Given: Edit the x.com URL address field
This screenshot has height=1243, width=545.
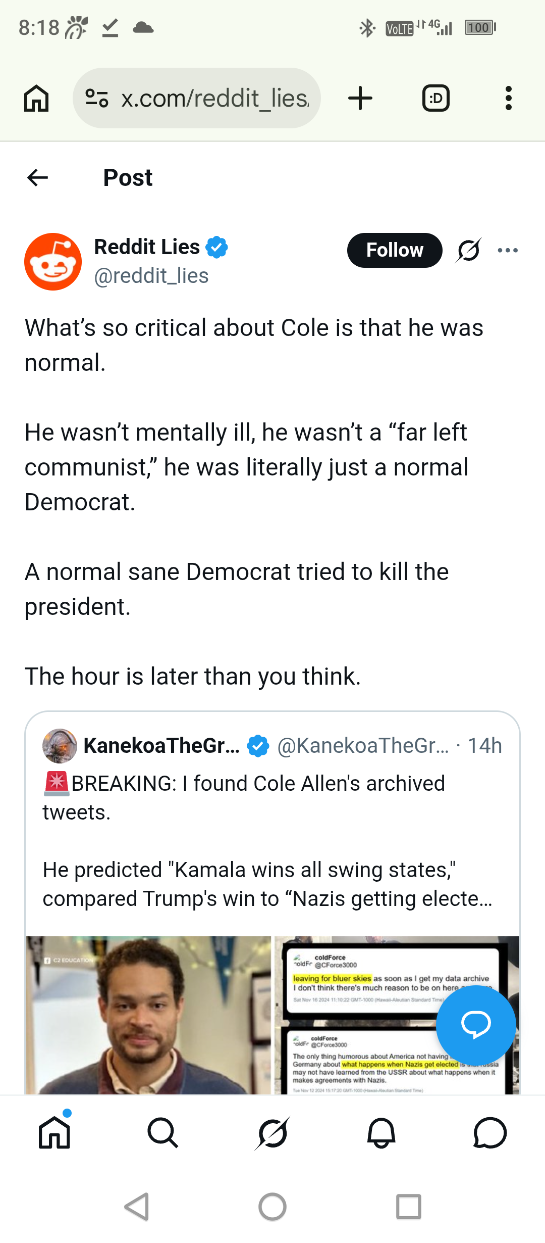Looking at the screenshot, I should 214,98.
